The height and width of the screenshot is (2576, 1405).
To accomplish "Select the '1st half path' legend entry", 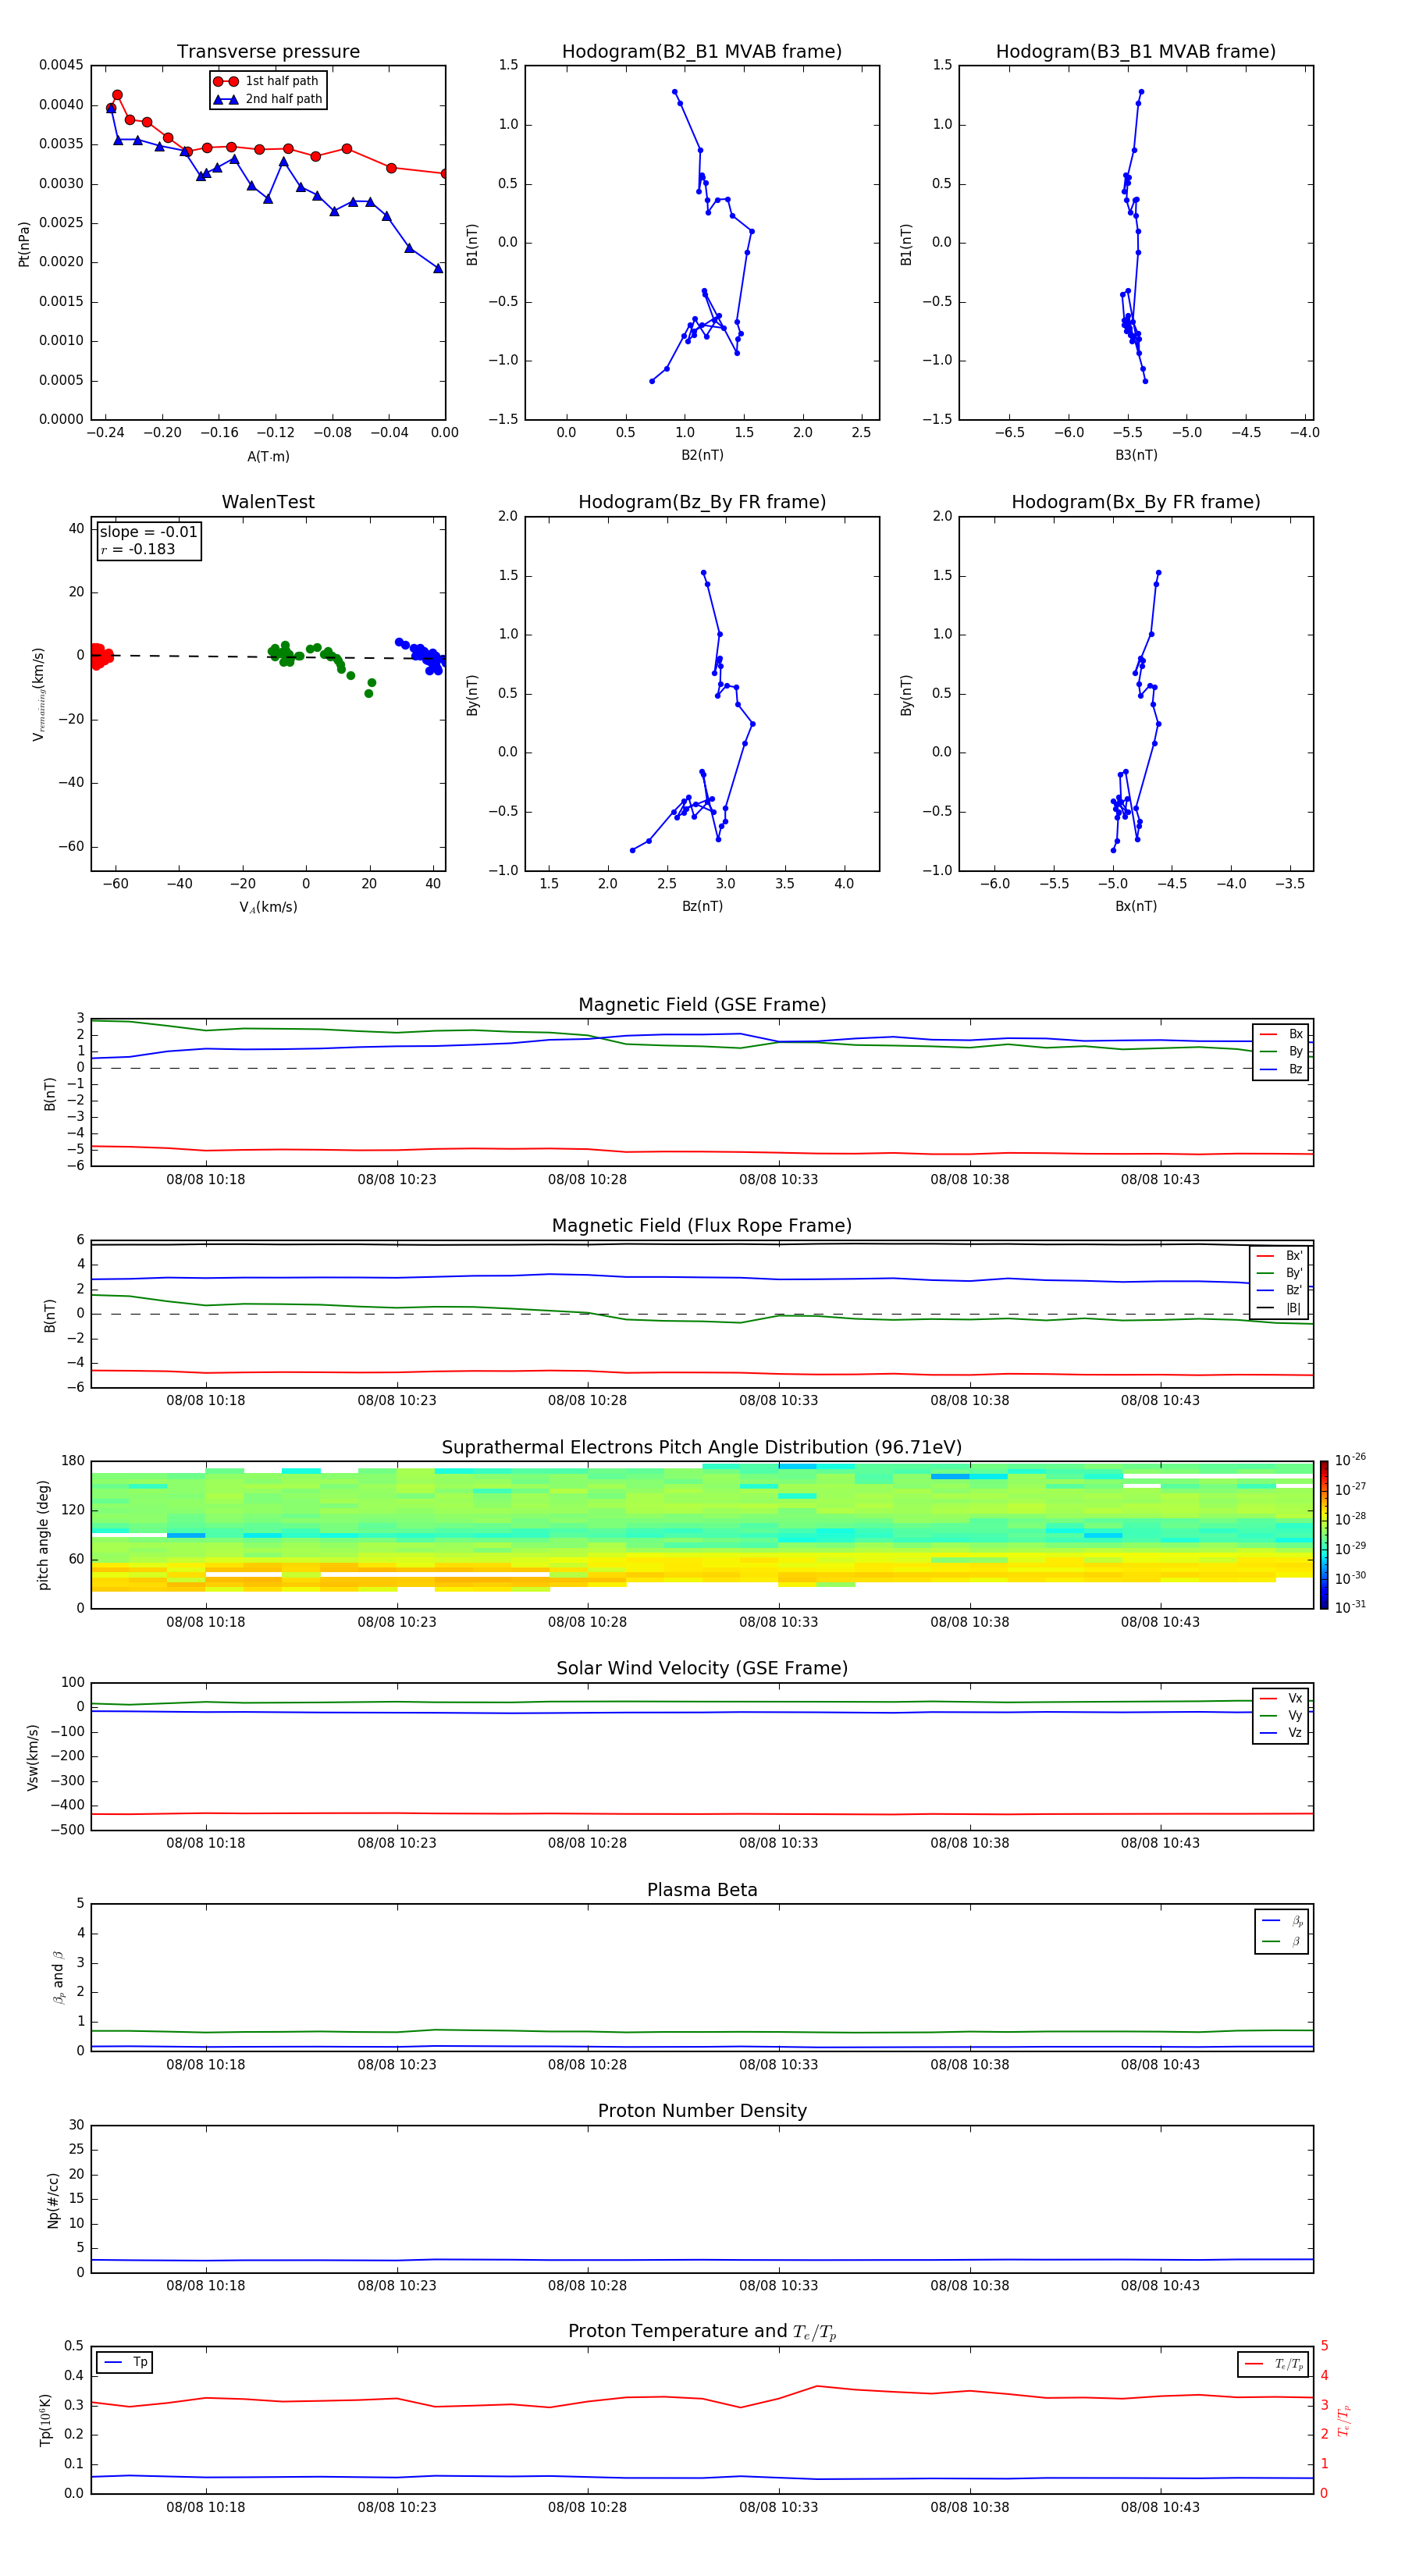I will coord(267,81).
